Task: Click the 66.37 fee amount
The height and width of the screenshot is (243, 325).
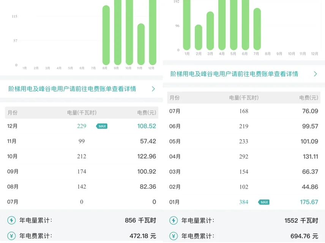Action: [x=310, y=172]
